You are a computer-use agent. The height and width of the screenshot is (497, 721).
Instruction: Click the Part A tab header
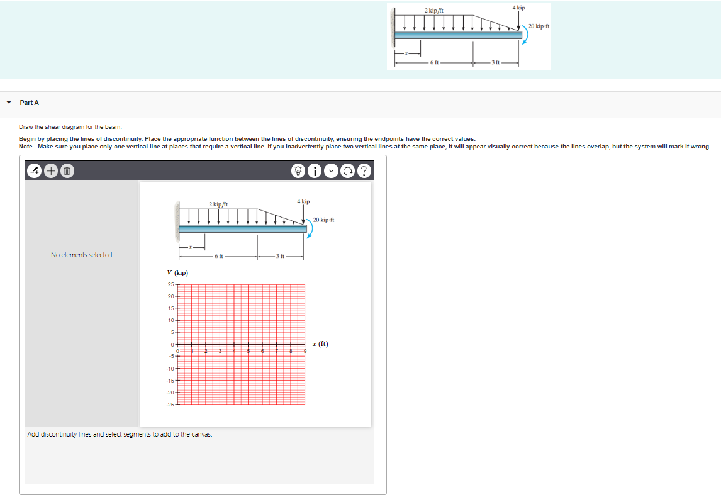click(29, 102)
